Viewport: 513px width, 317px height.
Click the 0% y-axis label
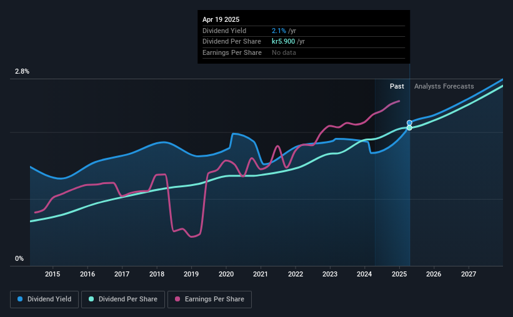click(19, 258)
